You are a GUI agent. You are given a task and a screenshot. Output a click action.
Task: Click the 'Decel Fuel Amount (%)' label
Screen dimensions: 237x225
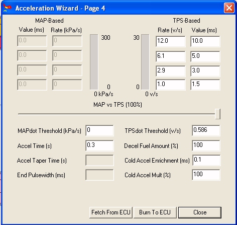tap(151, 146)
